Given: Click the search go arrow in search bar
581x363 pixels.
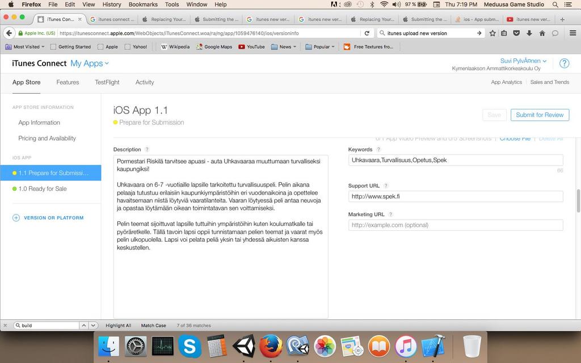Looking at the screenshot, I should tap(479, 33).
